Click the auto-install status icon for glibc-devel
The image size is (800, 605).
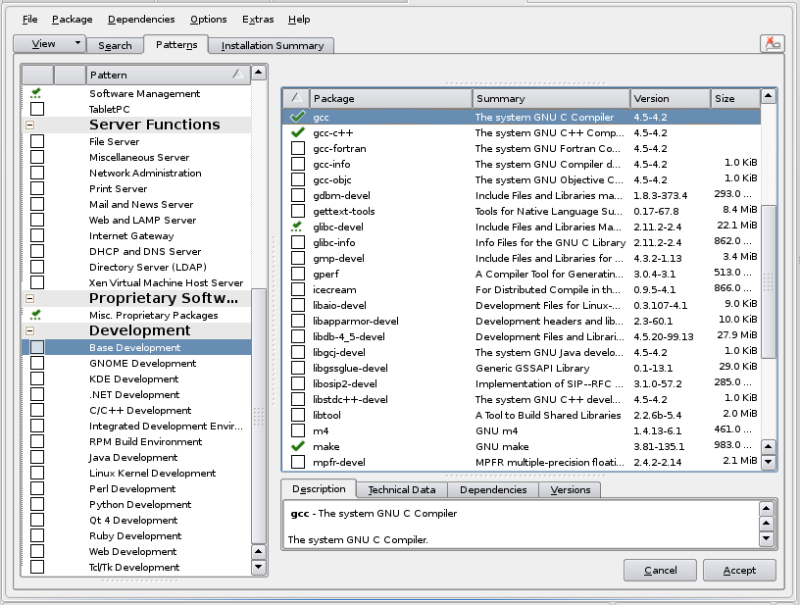pyautogui.click(x=296, y=227)
